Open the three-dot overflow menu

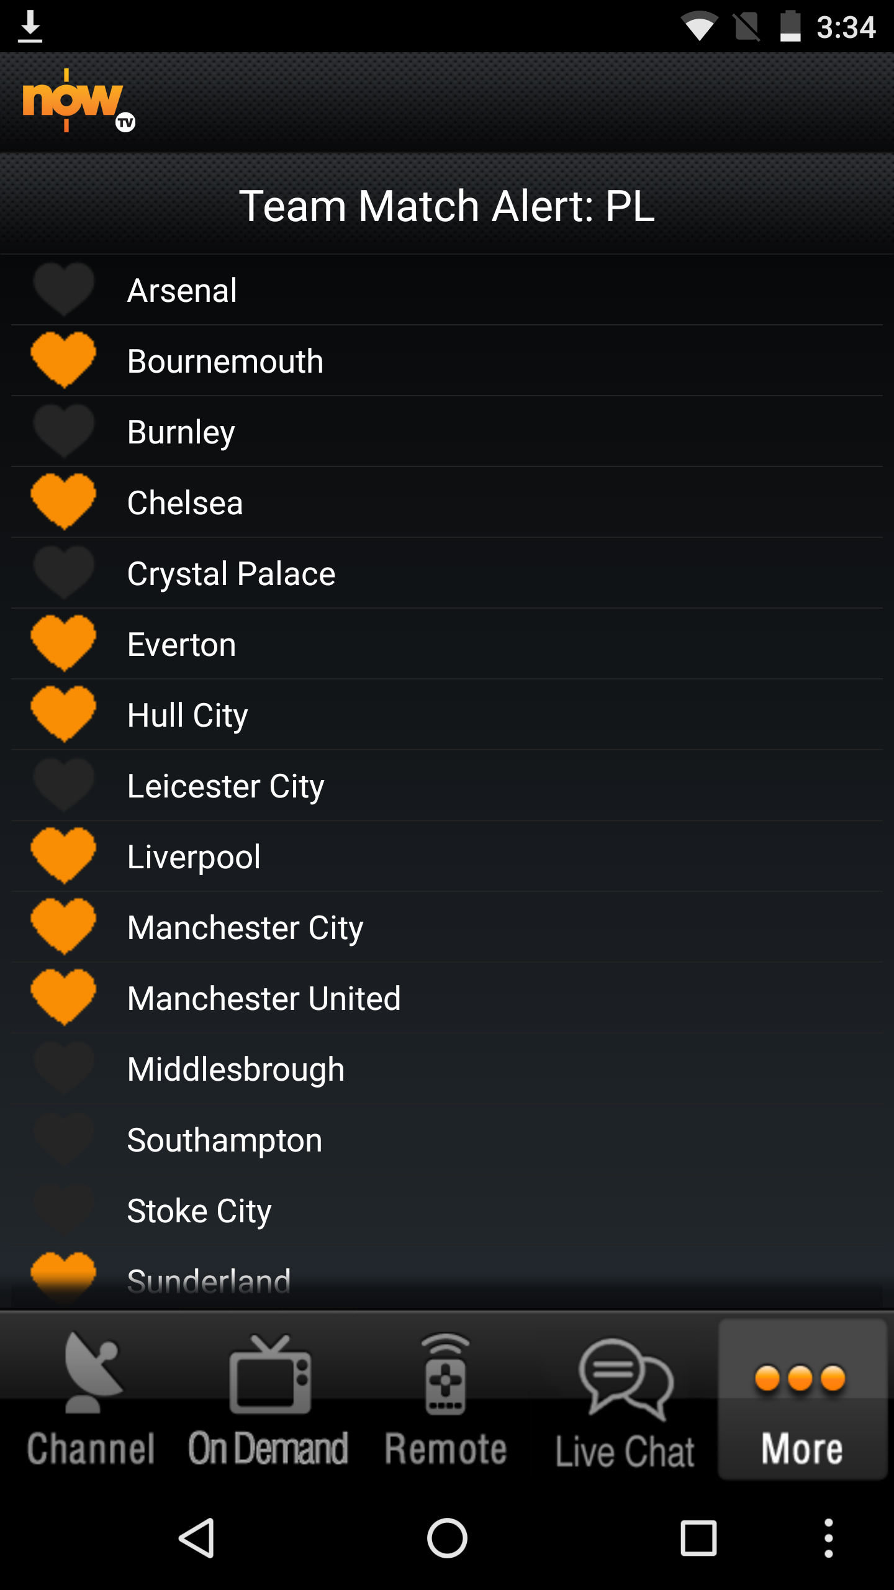828,1538
